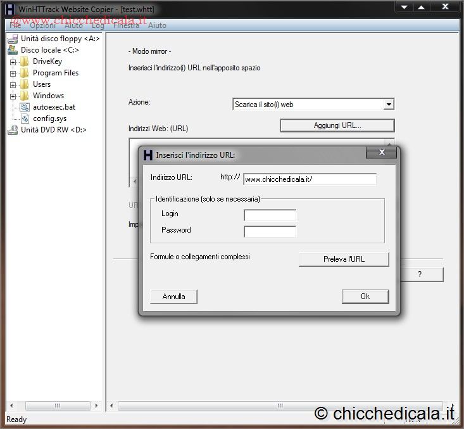The image size is (464, 429).
Task: Select the Program Files folder icon
Action: click(25, 73)
